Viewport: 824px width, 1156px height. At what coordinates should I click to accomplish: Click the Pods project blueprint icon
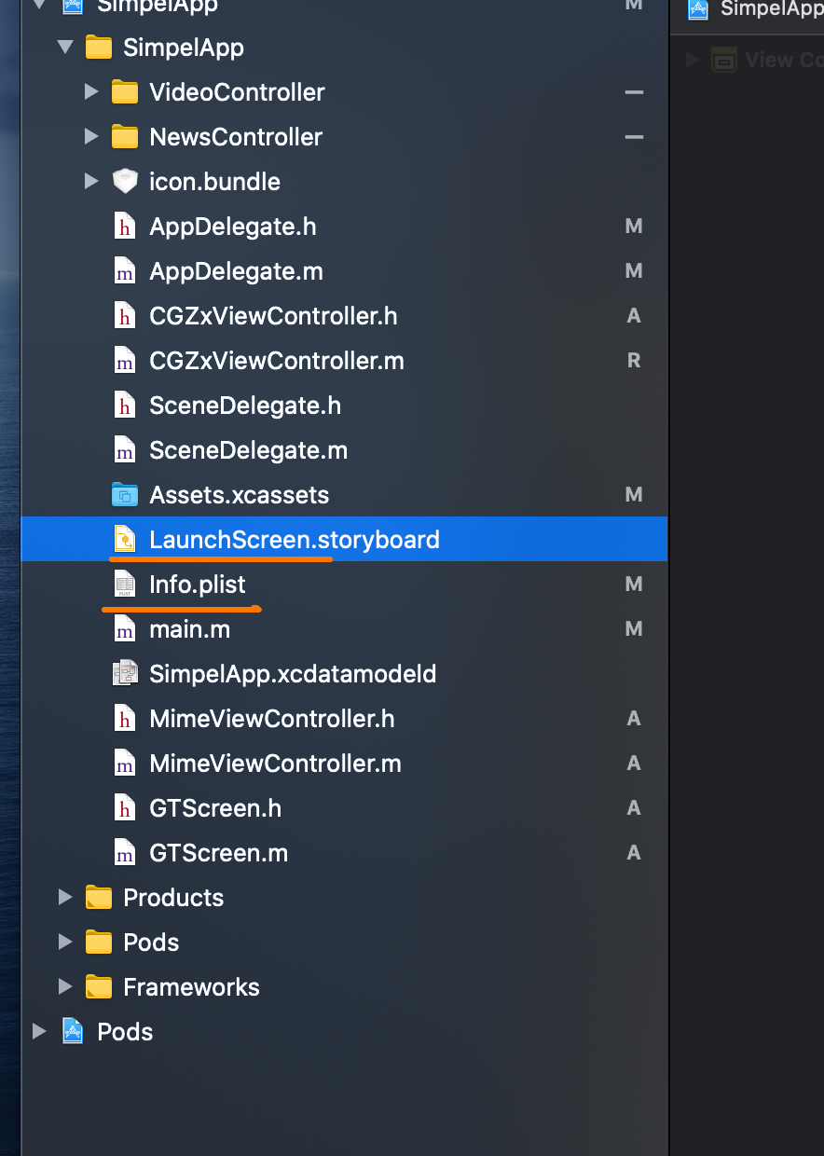73,1032
